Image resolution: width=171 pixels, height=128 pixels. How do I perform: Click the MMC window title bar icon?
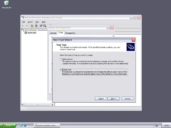pyautogui.click(x=23, y=17)
